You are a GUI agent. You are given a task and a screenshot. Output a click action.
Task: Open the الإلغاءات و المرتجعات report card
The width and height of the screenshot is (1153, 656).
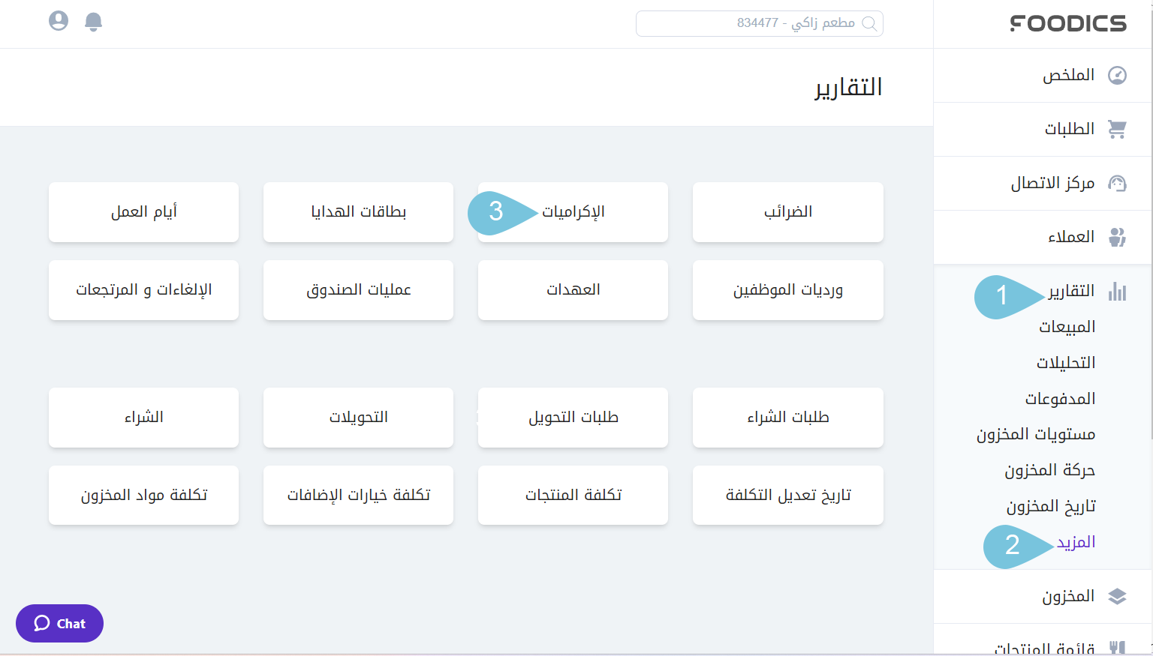tap(144, 290)
